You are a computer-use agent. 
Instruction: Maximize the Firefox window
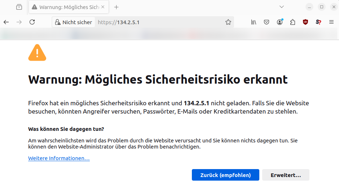(x=322, y=7)
